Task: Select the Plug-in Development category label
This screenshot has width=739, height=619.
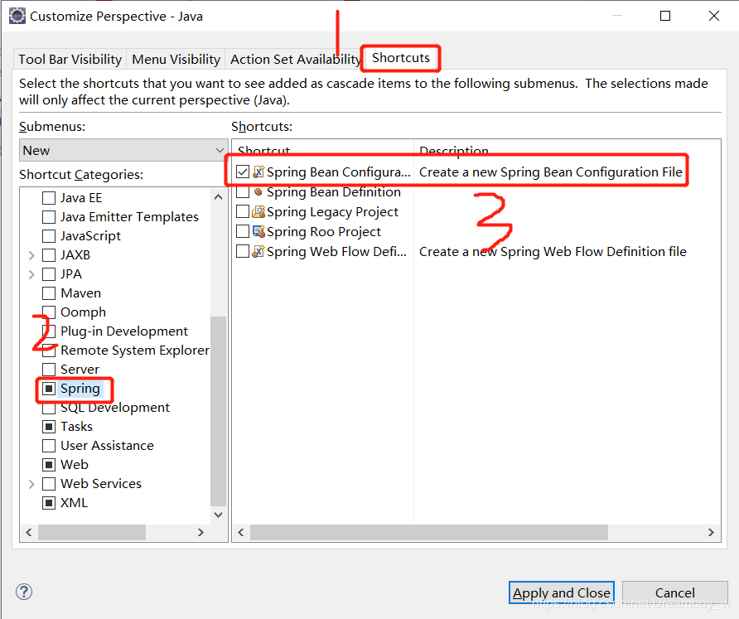Action: tap(124, 331)
